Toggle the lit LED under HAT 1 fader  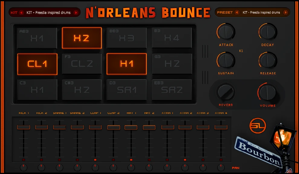click(x=131, y=160)
